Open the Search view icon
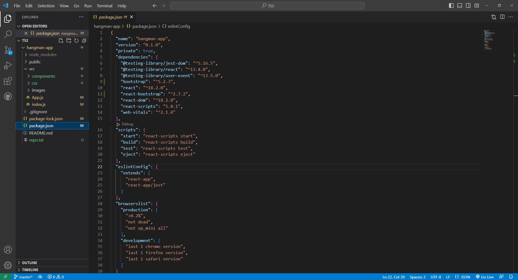 [8, 34]
